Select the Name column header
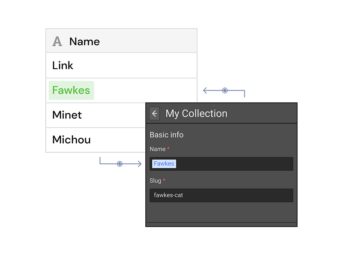342x256 pixels. click(121, 41)
